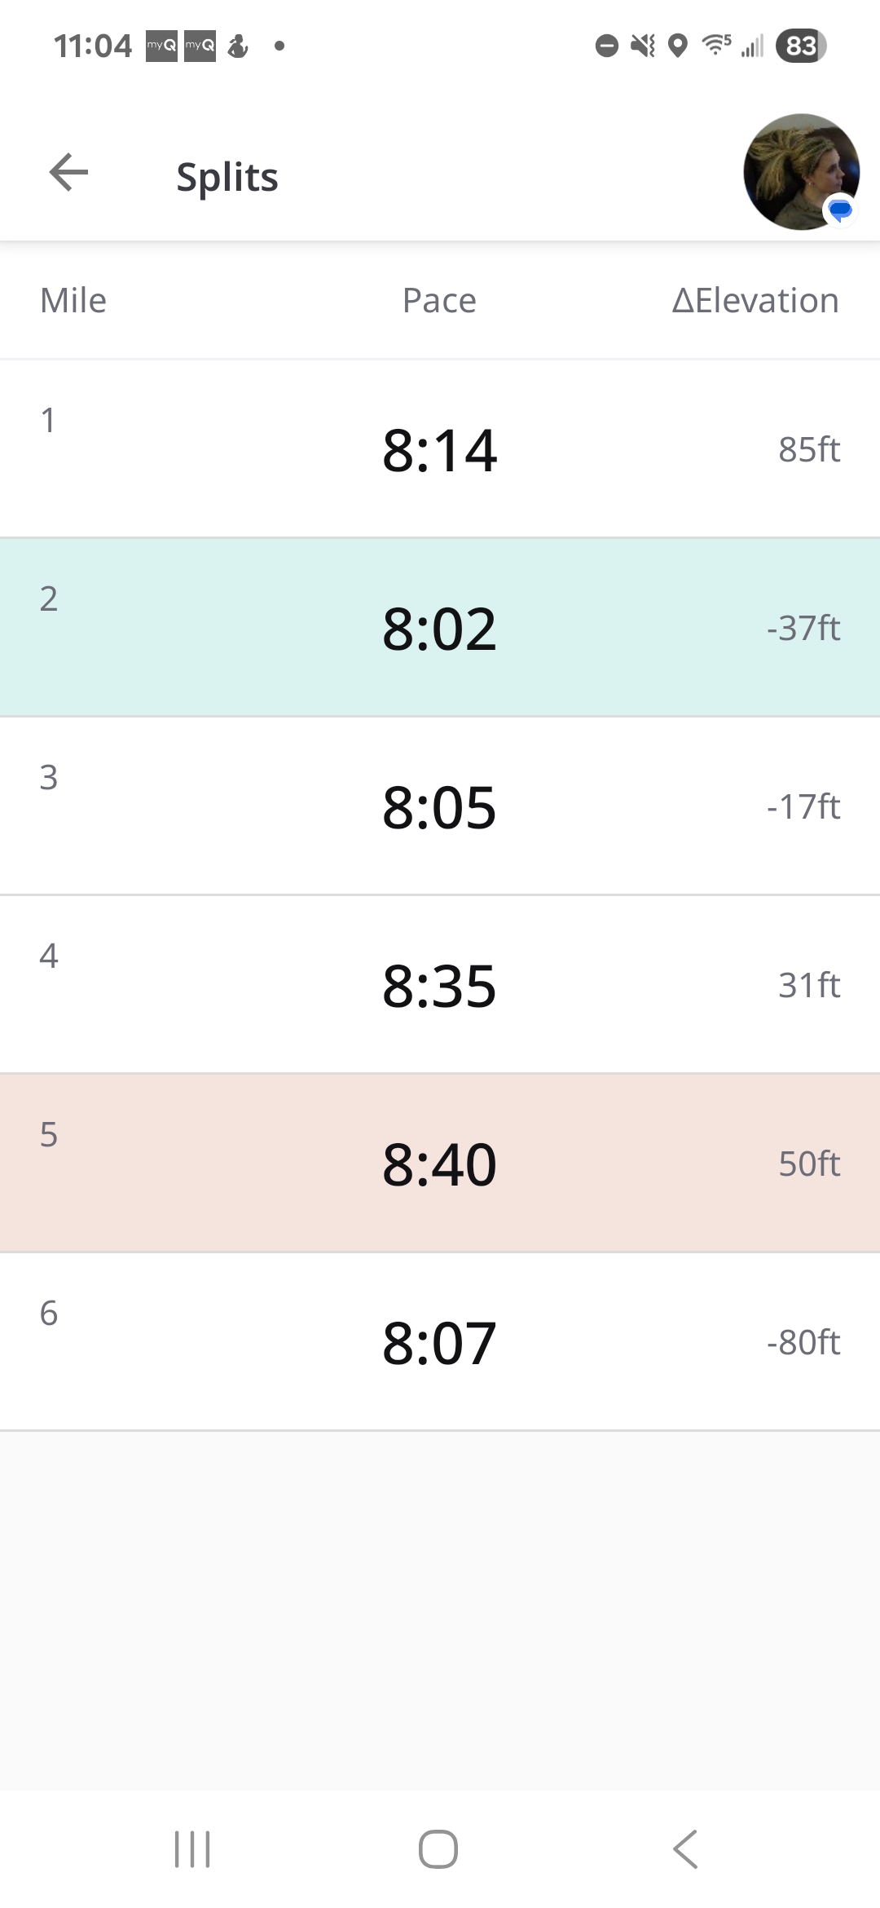
Task: Select the slowest mile 5 row 8:40
Action: [x=440, y=1163]
